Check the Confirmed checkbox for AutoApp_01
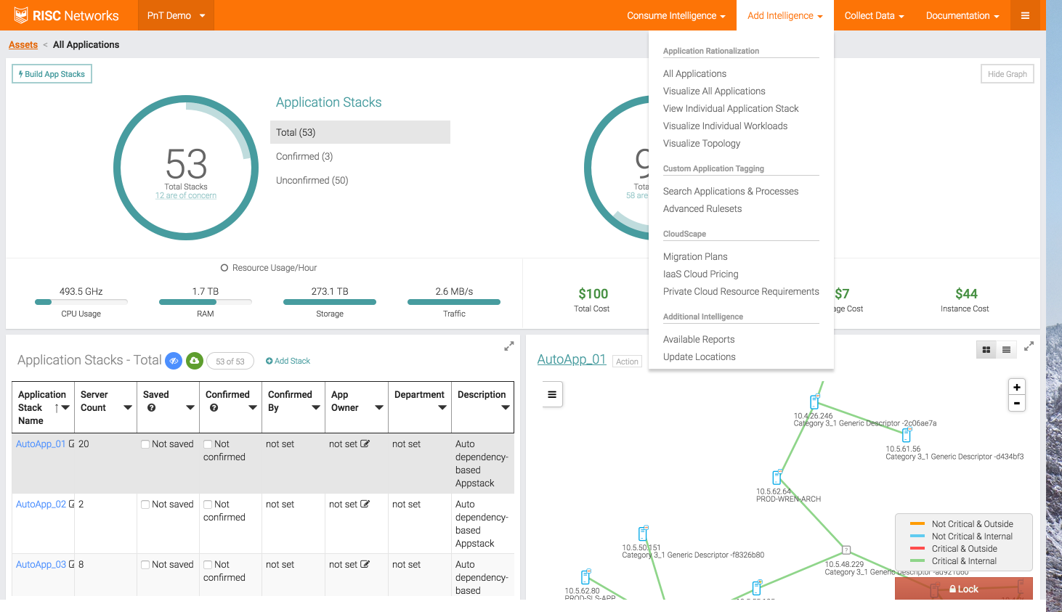The width and height of the screenshot is (1062, 612). 208,444
